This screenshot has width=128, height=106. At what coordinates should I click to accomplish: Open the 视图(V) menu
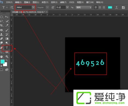pos(80,2)
